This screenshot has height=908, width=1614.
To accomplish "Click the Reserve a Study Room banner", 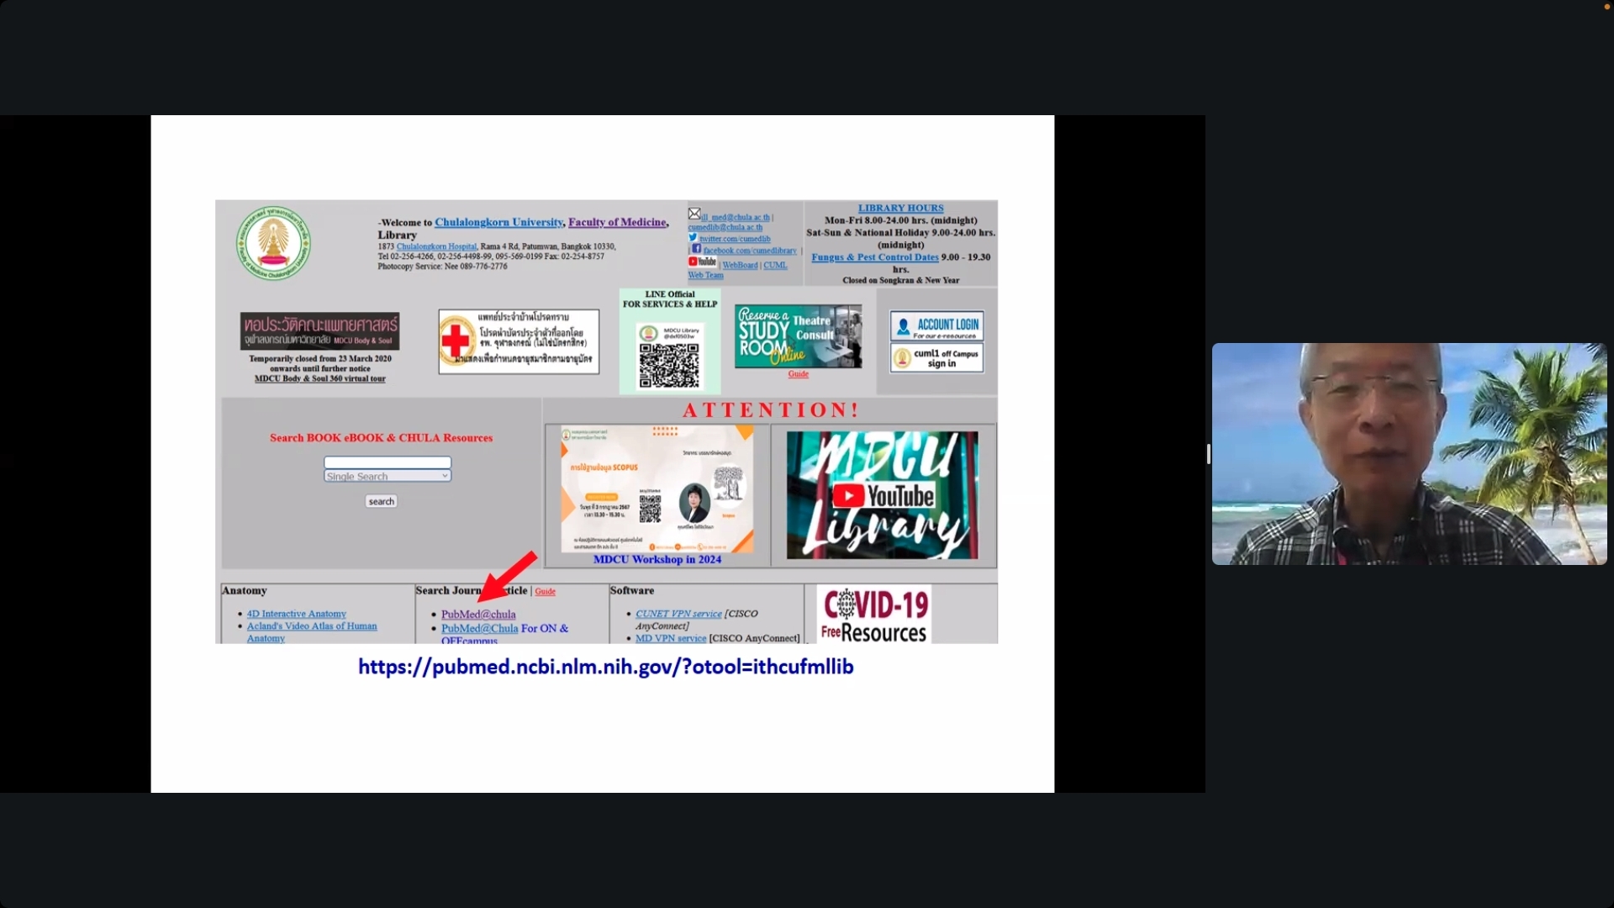I will point(798,336).
